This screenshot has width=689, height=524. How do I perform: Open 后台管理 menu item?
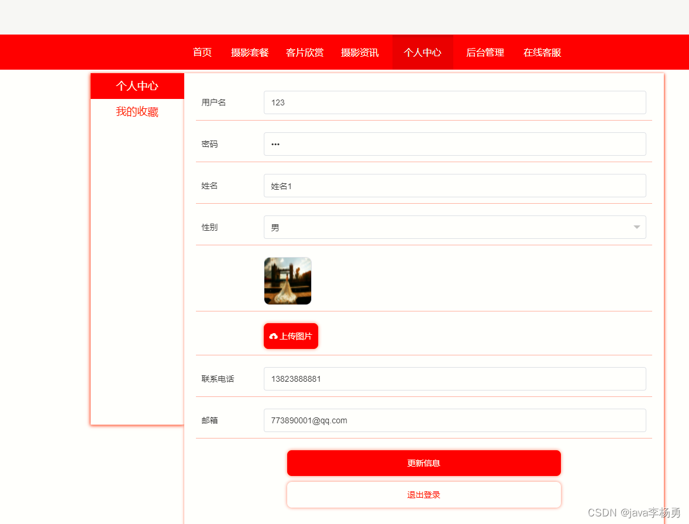coord(485,52)
